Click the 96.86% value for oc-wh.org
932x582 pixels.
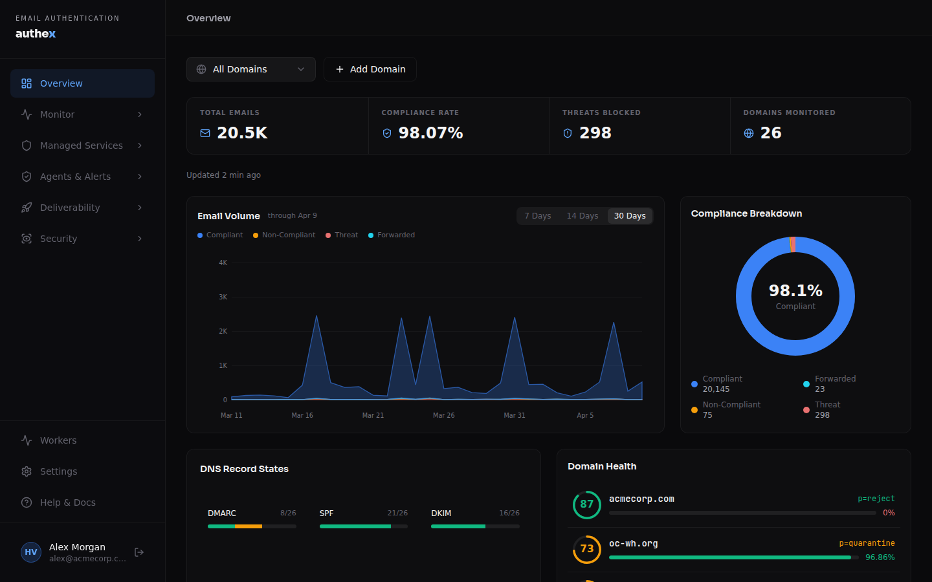pos(880,557)
